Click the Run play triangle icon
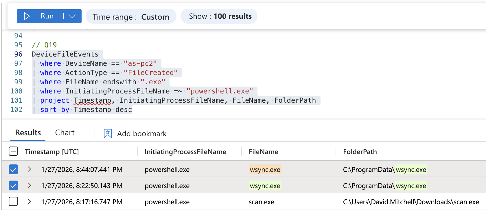Viewport: 486px width, 210px height. 27,16
